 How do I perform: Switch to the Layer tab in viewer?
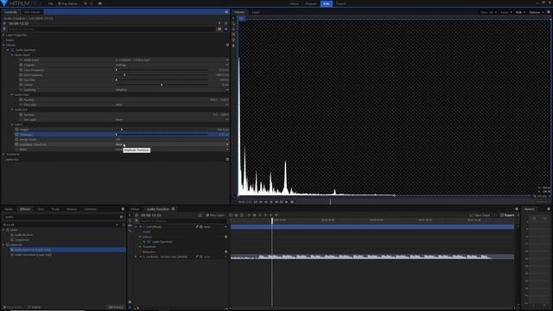256,12
